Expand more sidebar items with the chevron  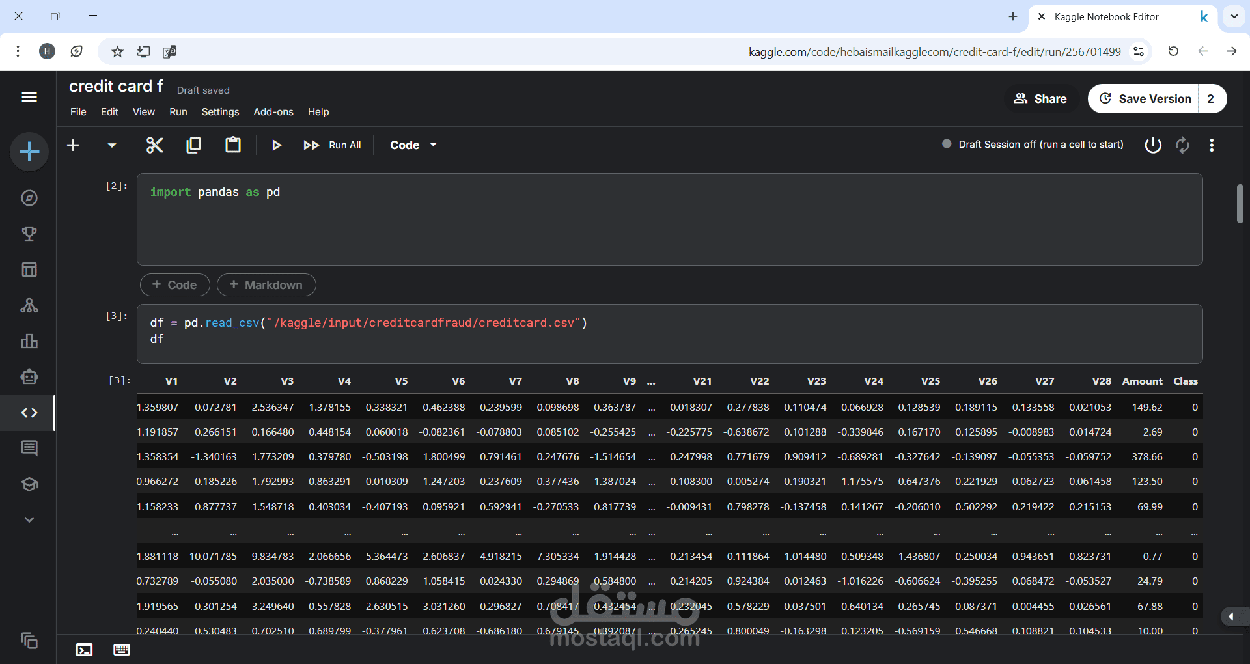coord(29,519)
